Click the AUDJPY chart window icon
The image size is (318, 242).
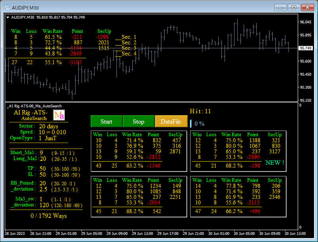point(7,8)
